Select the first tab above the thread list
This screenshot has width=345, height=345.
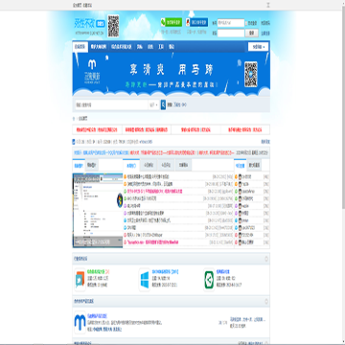tap(131, 165)
